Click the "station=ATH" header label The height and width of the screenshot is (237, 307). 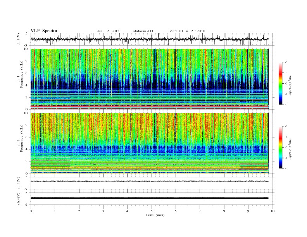click(x=144, y=31)
